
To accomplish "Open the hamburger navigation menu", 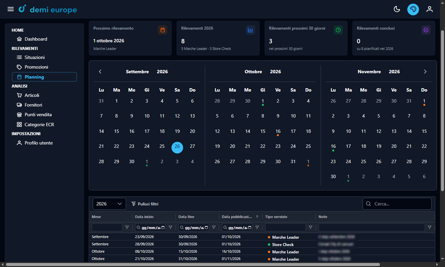I will point(11,9).
